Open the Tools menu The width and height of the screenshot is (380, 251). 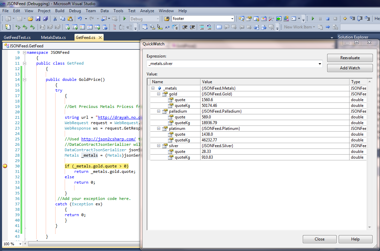tap(118, 11)
